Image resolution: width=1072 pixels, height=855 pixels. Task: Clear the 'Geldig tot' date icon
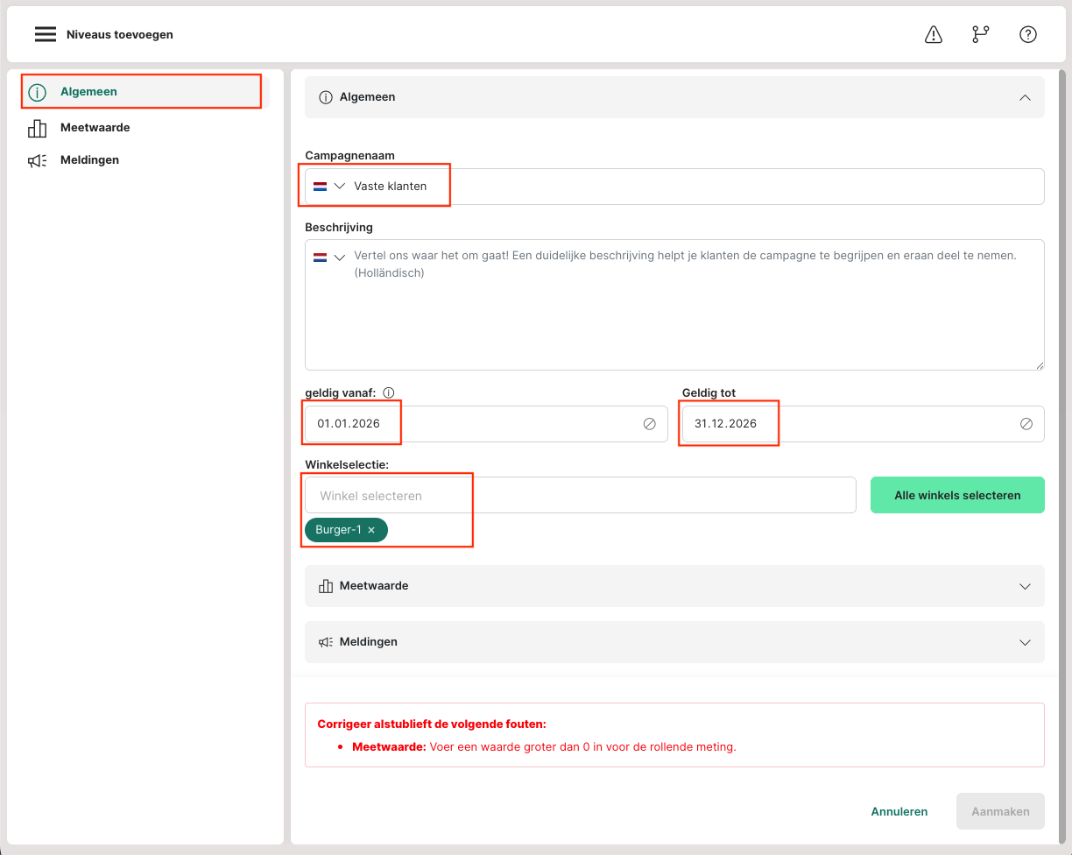pos(1026,424)
